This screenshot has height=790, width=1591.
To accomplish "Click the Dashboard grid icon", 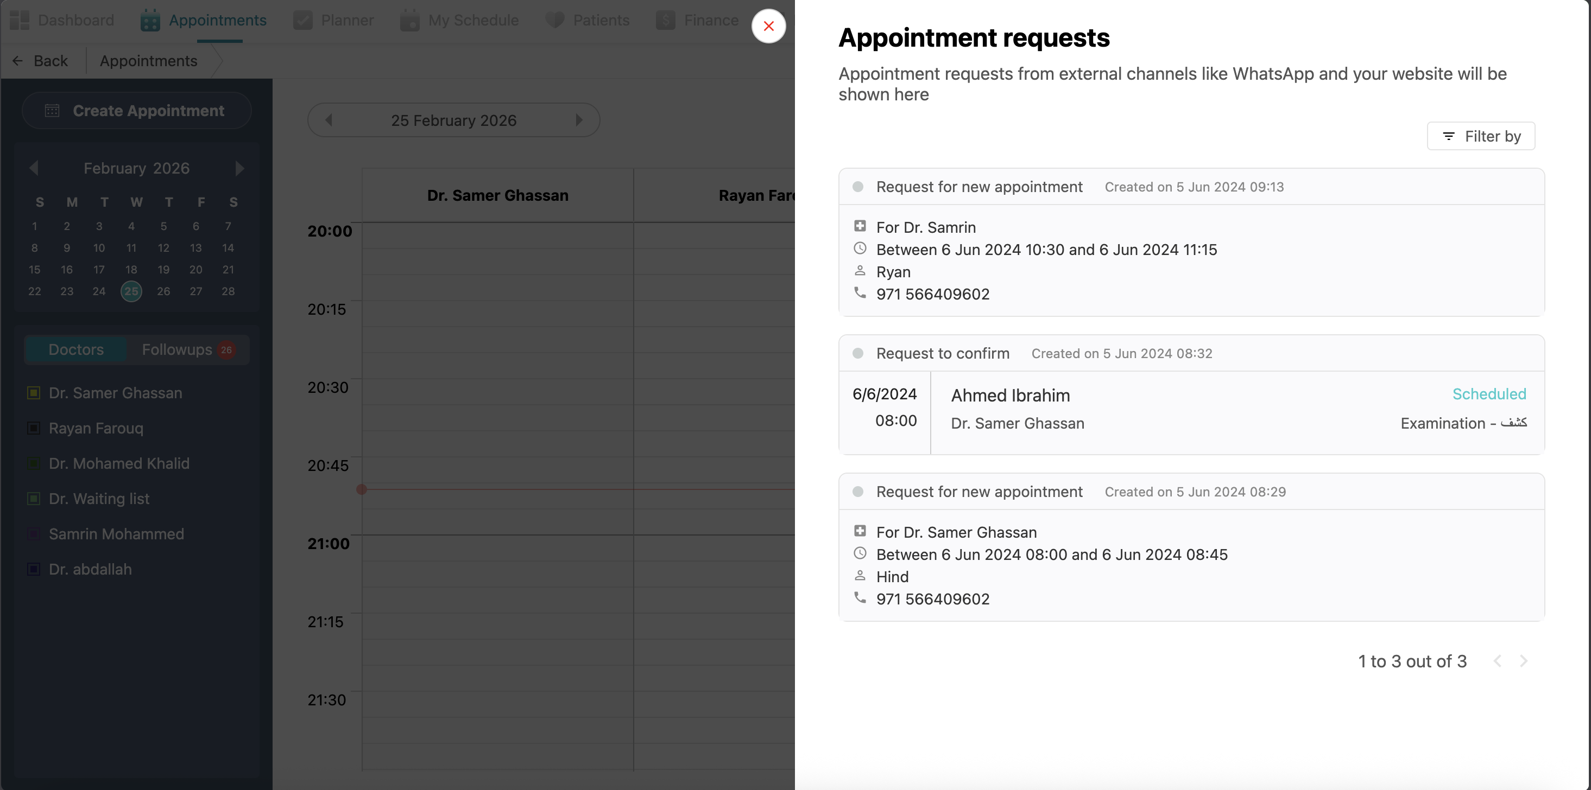I will coord(20,21).
